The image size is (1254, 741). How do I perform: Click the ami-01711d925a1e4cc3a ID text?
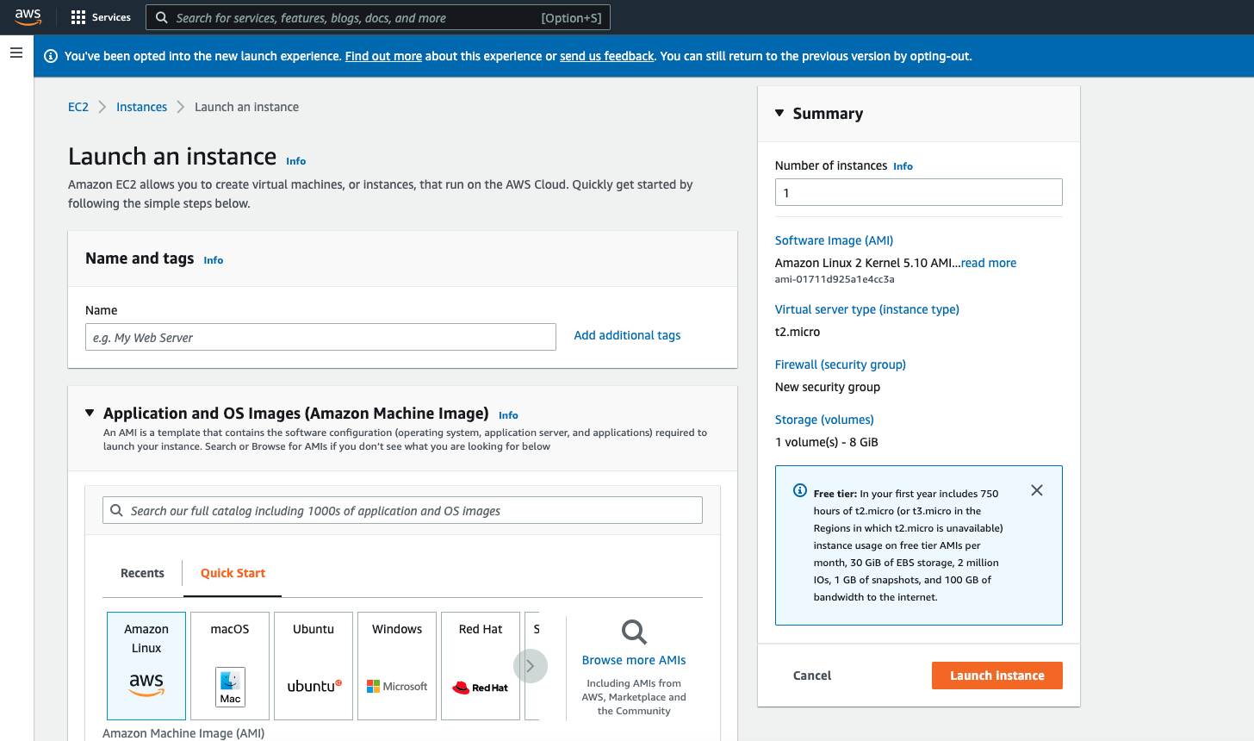(x=835, y=279)
